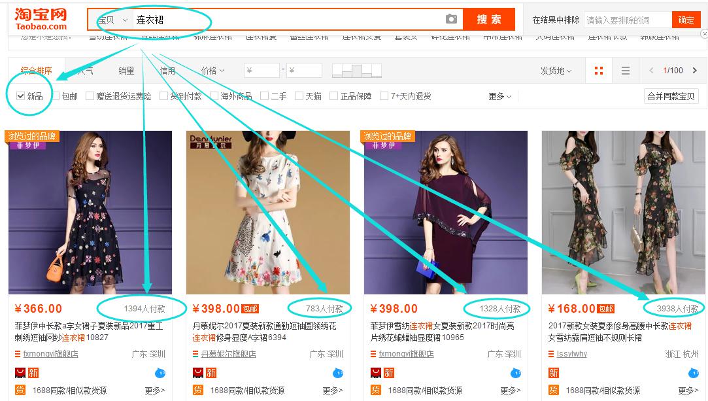The width and height of the screenshot is (708, 401).
Task: Click the camera image-search icon
Action: (x=451, y=20)
